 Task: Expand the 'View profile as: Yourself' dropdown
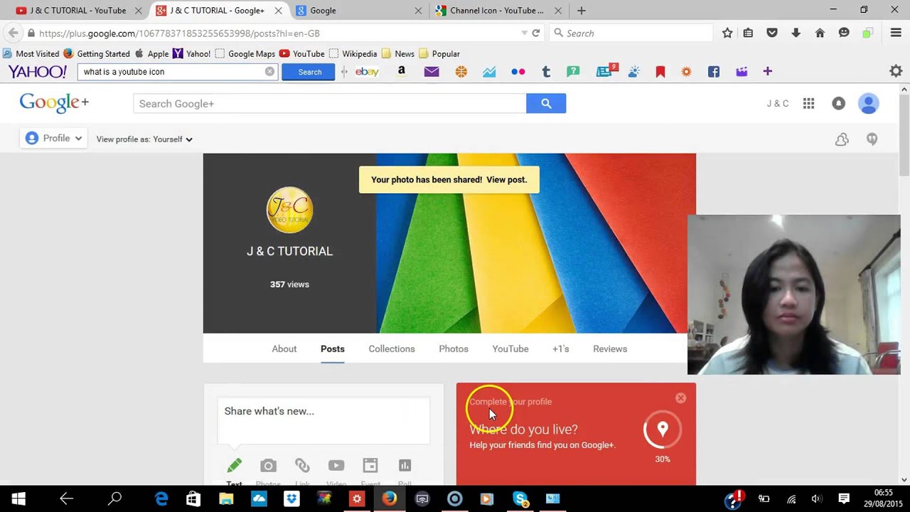(144, 139)
